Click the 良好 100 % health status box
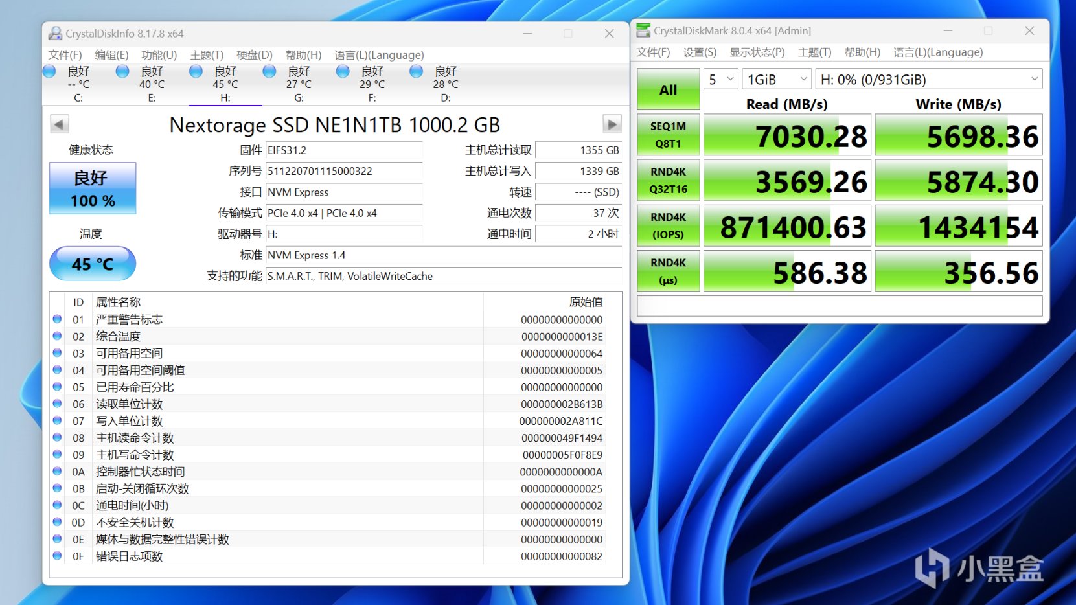The width and height of the screenshot is (1076, 605). 93,188
